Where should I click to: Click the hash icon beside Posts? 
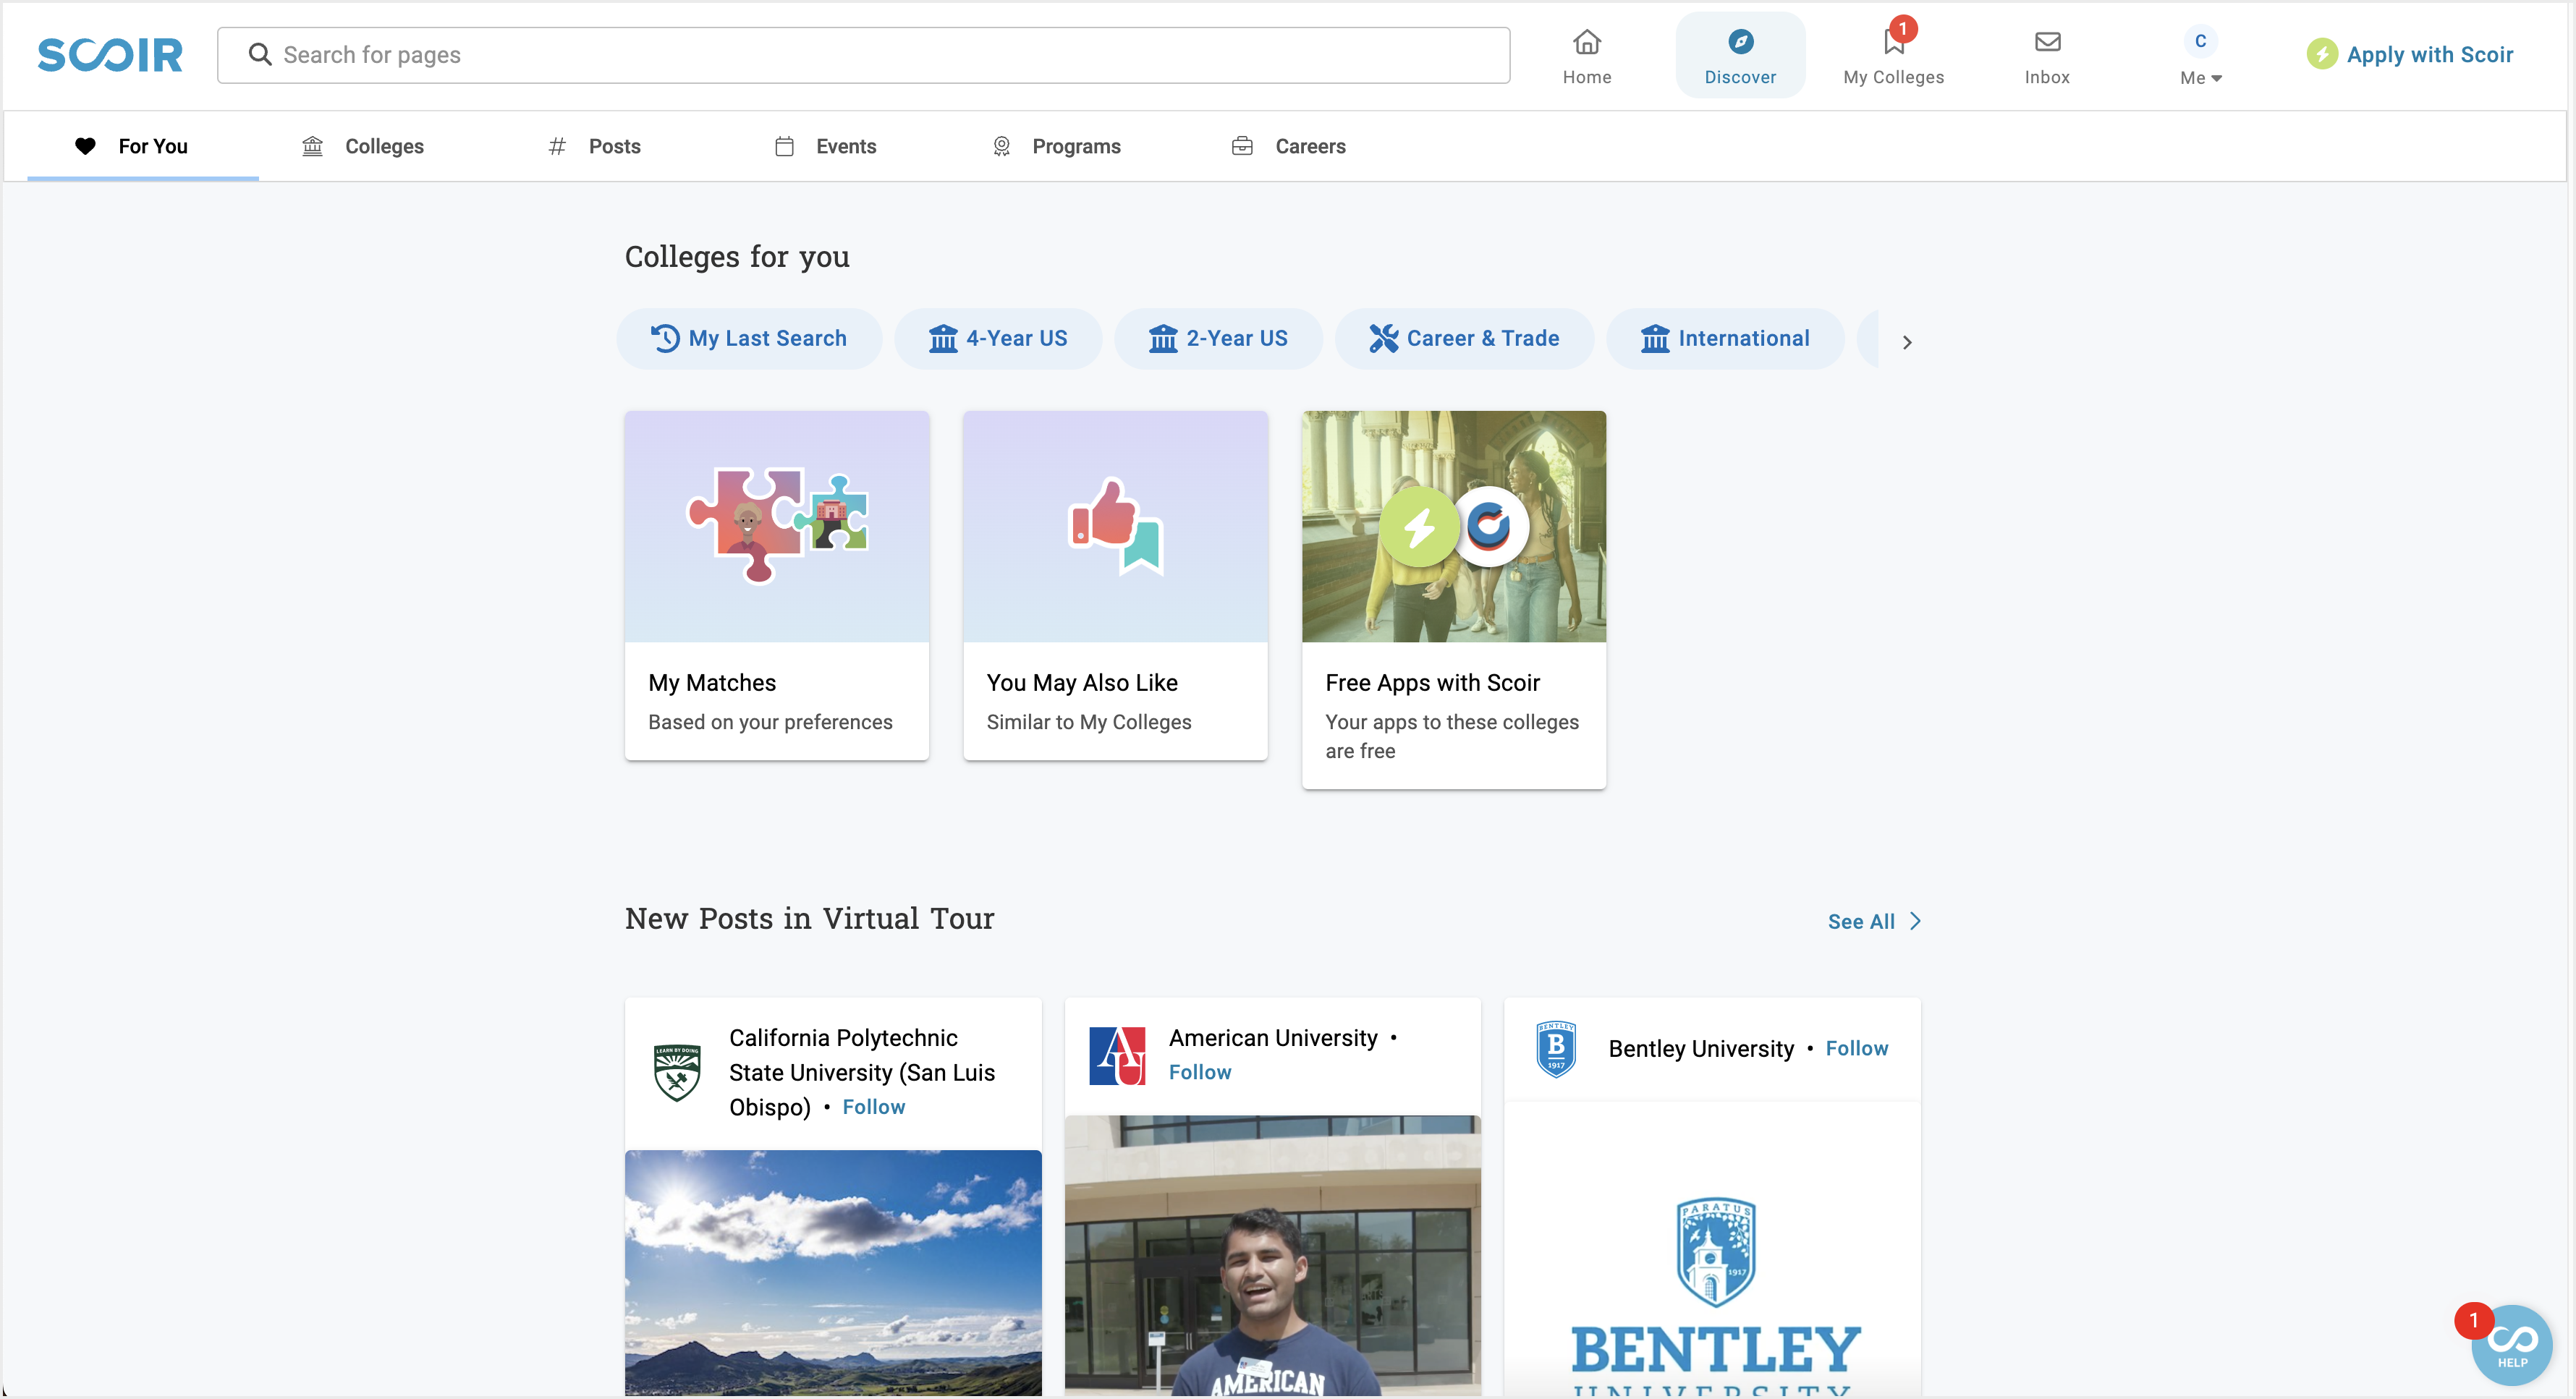[x=557, y=146]
